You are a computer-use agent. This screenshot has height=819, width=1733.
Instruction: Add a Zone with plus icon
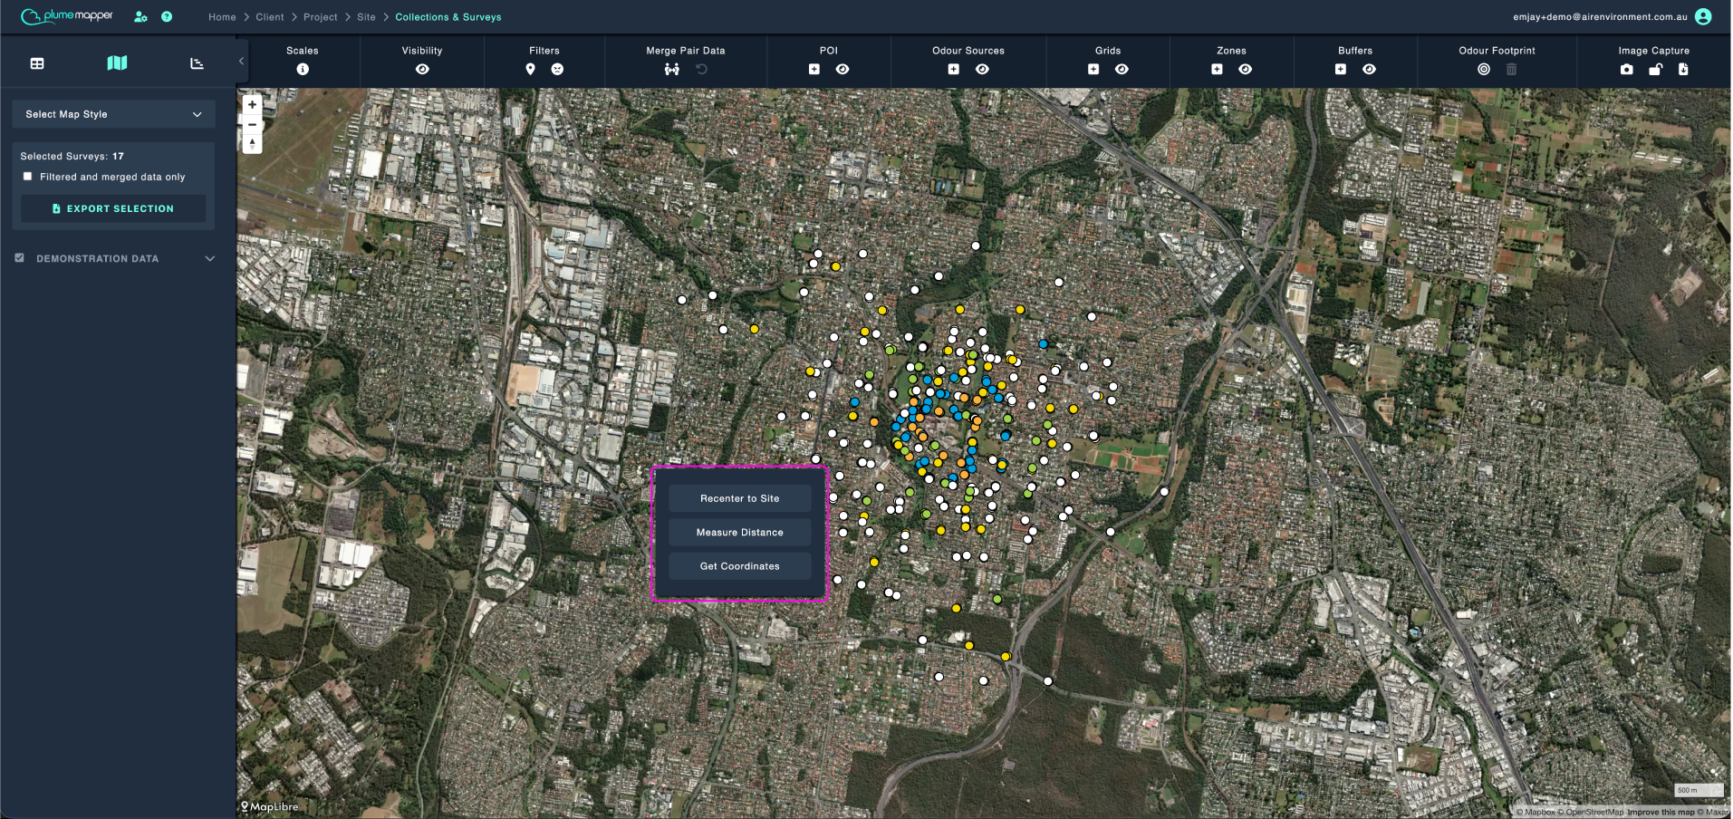(1218, 69)
